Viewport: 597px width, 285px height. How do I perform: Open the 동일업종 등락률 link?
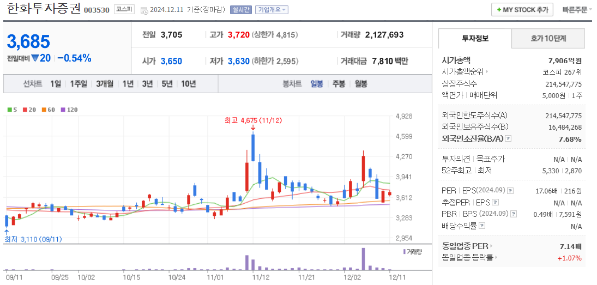click(x=470, y=258)
